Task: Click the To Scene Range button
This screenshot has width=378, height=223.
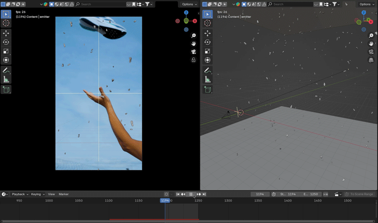Action: click(x=359, y=194)
